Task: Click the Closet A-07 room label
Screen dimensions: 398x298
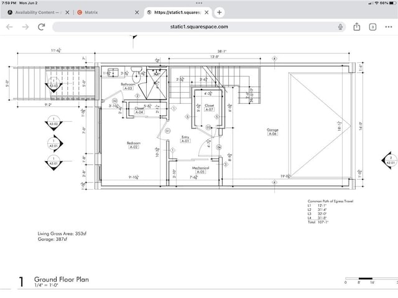Action: (209, 108)
